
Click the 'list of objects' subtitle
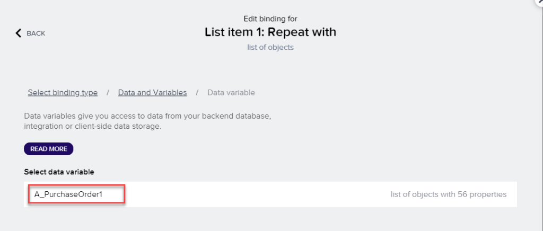(x=270, y=47)
